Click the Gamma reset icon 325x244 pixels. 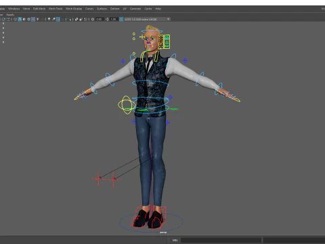pos(107,19)
